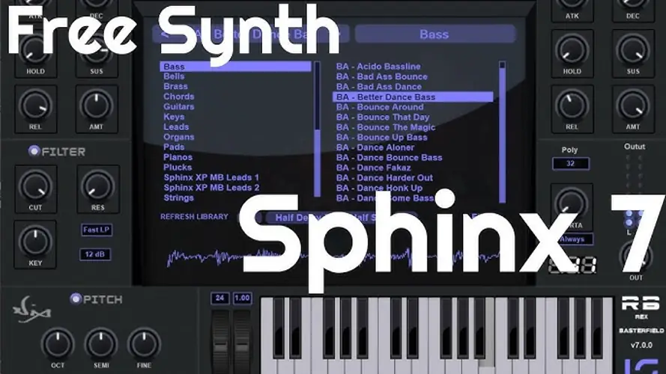This screenshot has height=374, width=666.
Task: Click the left envelope REL knob
Action: coord(35,105)
